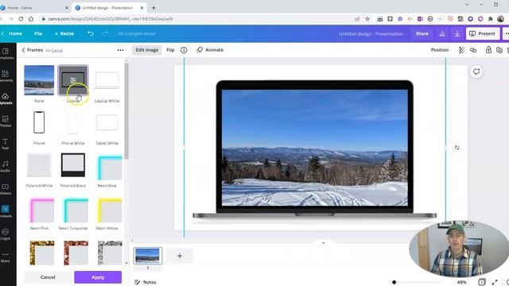The image size is (509, 286).
Task: Choose the Neon Yellow frame
Action: (110, 211)
